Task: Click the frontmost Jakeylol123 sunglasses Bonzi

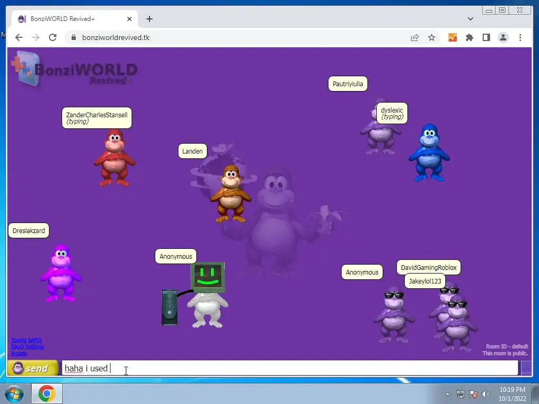Action: [457, 325]
